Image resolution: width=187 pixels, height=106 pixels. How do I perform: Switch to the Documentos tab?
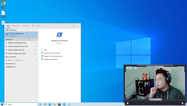[x=25, y=26]
